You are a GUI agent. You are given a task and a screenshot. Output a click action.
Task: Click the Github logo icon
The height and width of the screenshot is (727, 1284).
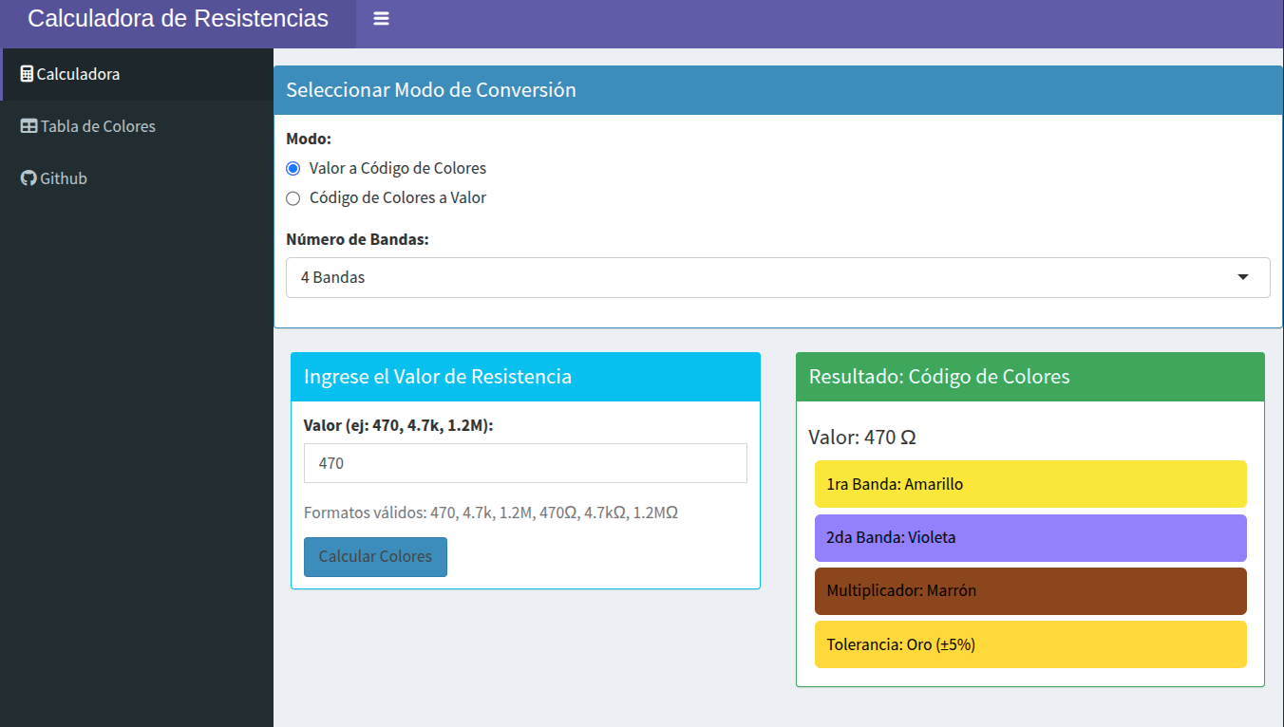(x=28, y=178)
